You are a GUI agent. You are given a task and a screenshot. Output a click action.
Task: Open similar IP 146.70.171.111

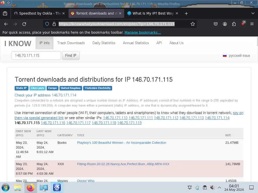141,118
